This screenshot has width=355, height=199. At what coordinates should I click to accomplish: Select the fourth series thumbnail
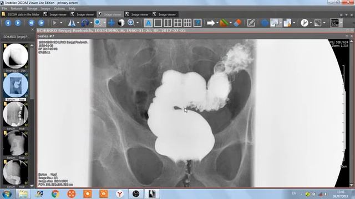point(16,143)
